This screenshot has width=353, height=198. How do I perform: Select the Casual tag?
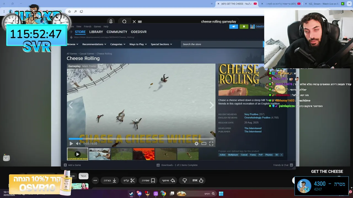coord(244,155)
